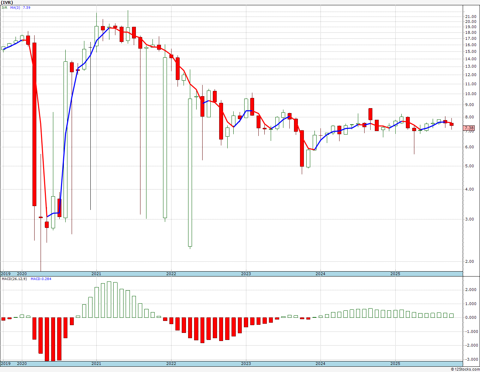Click the 7.38 current price tag
Image resolution: width=480 pixels, height=372 pixels.
coord(469,128)
